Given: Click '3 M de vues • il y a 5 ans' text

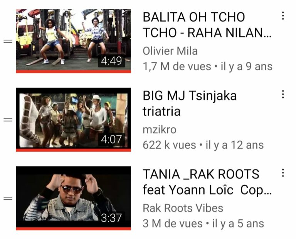Looking at the screenshot, I should 203,224.
